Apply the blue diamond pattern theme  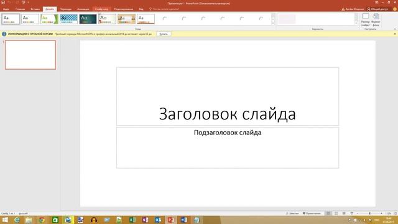point(69,19)
